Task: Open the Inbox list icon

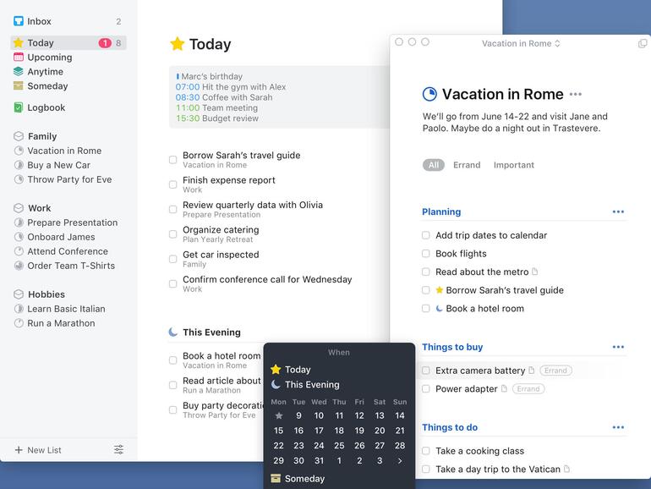Action: tap(19, 21)
